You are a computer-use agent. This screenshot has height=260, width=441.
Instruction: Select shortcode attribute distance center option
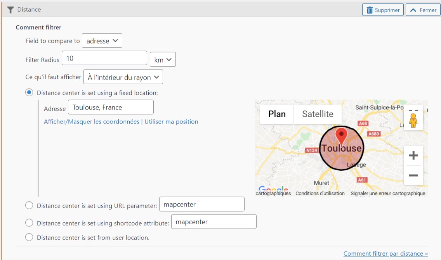point(29,223)
